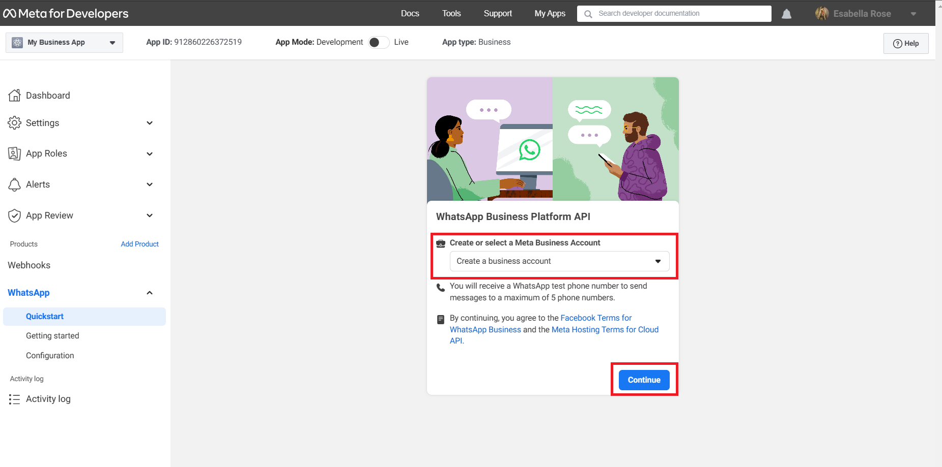
Task: Toggle App Mode from Development to Live
Action: [379, 42]
